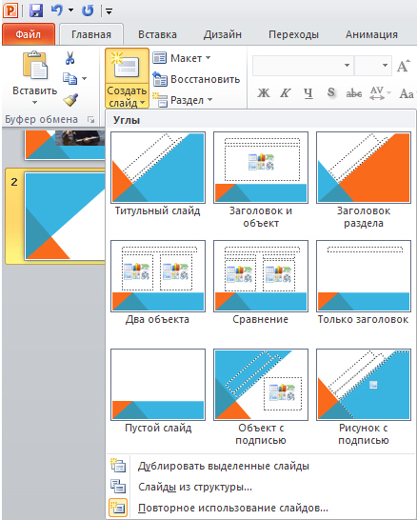Go to the Дизайн tab

pyautogui.click(x=223, y=34)
